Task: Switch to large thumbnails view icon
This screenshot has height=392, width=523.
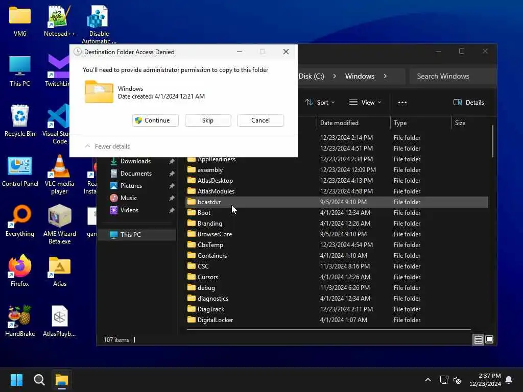Action: [x=489, y=339]
